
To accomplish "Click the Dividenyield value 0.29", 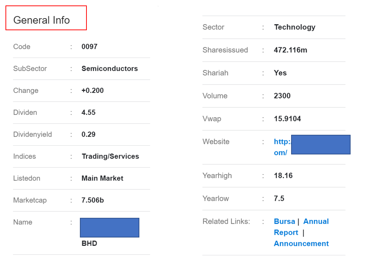I will (x=88, y=134).
